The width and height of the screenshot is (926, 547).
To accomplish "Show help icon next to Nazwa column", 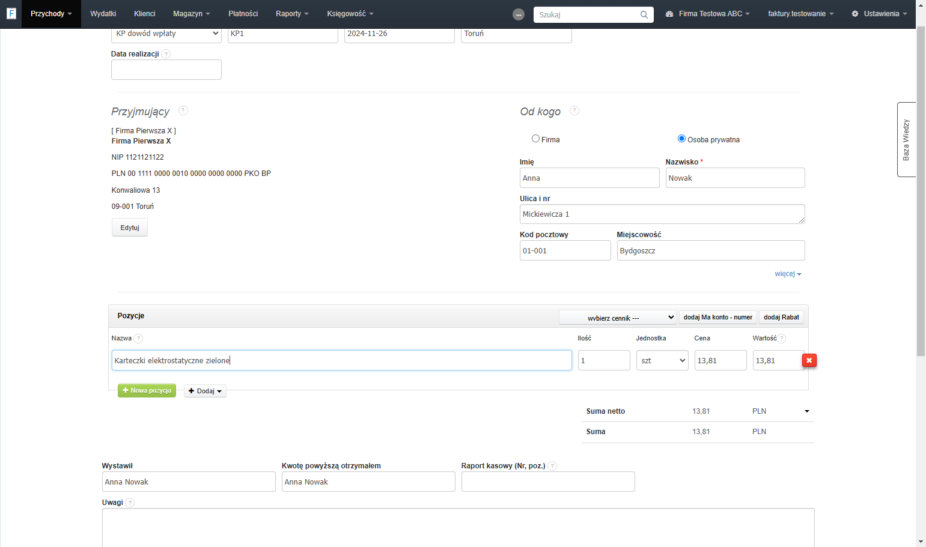I will (x=138, y=339).
